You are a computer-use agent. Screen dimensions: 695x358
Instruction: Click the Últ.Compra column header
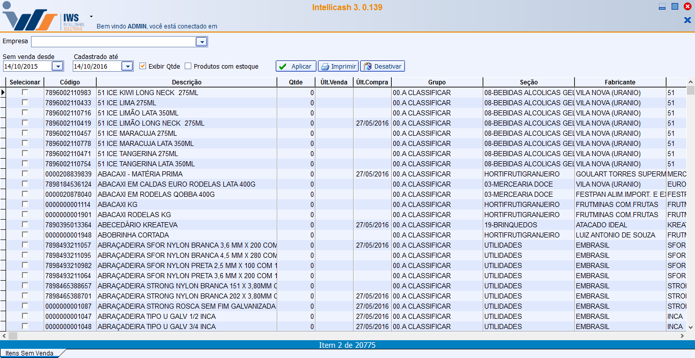[372, 82]
